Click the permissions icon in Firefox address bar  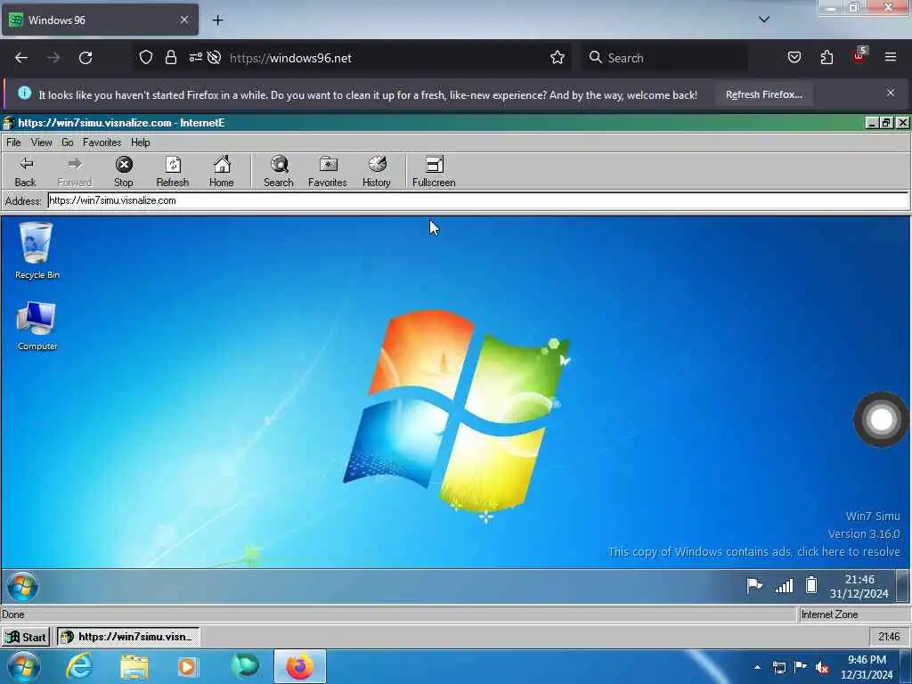click(x=195, y=57)
